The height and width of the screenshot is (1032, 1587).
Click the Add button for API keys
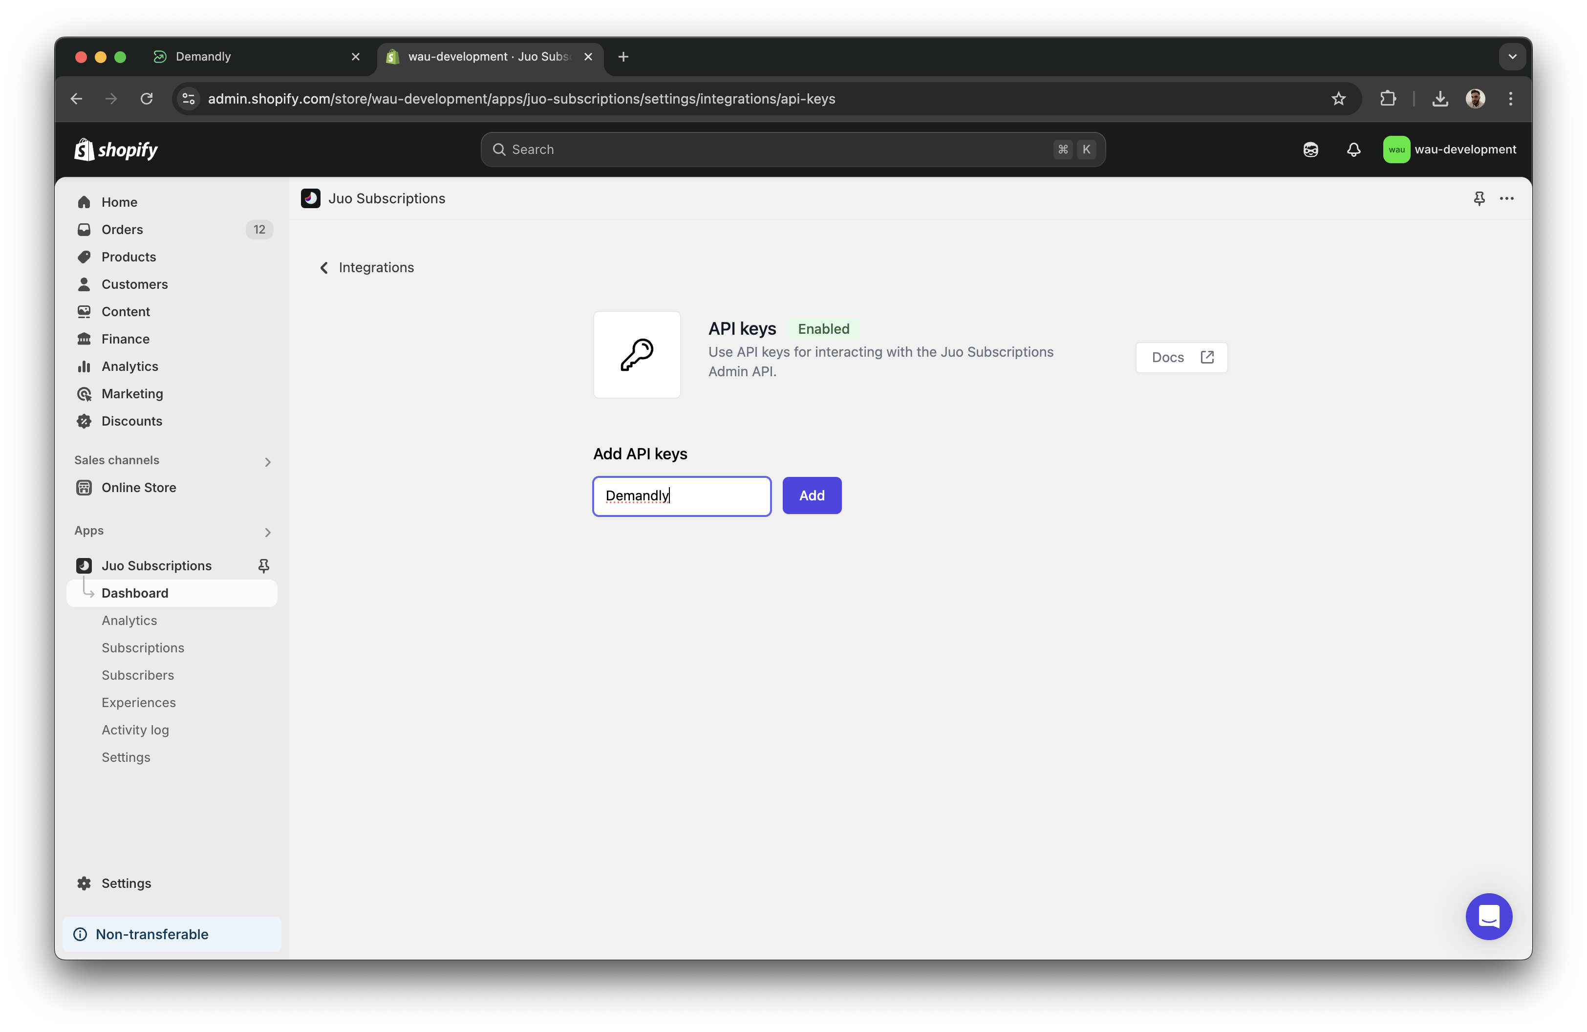812,495
